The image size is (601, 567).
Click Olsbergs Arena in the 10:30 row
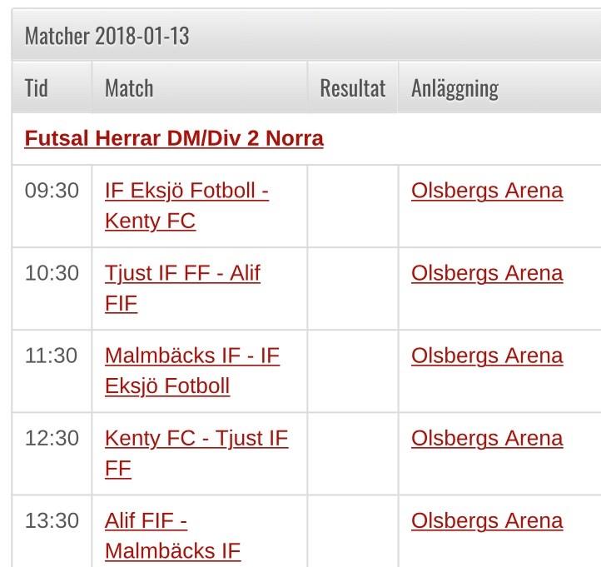(487, 273)
